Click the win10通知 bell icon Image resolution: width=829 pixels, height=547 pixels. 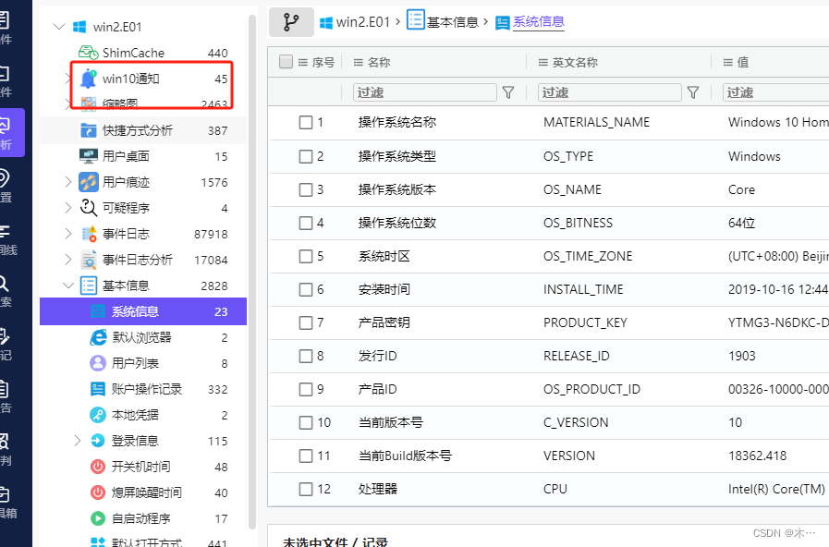click(89, 79)
